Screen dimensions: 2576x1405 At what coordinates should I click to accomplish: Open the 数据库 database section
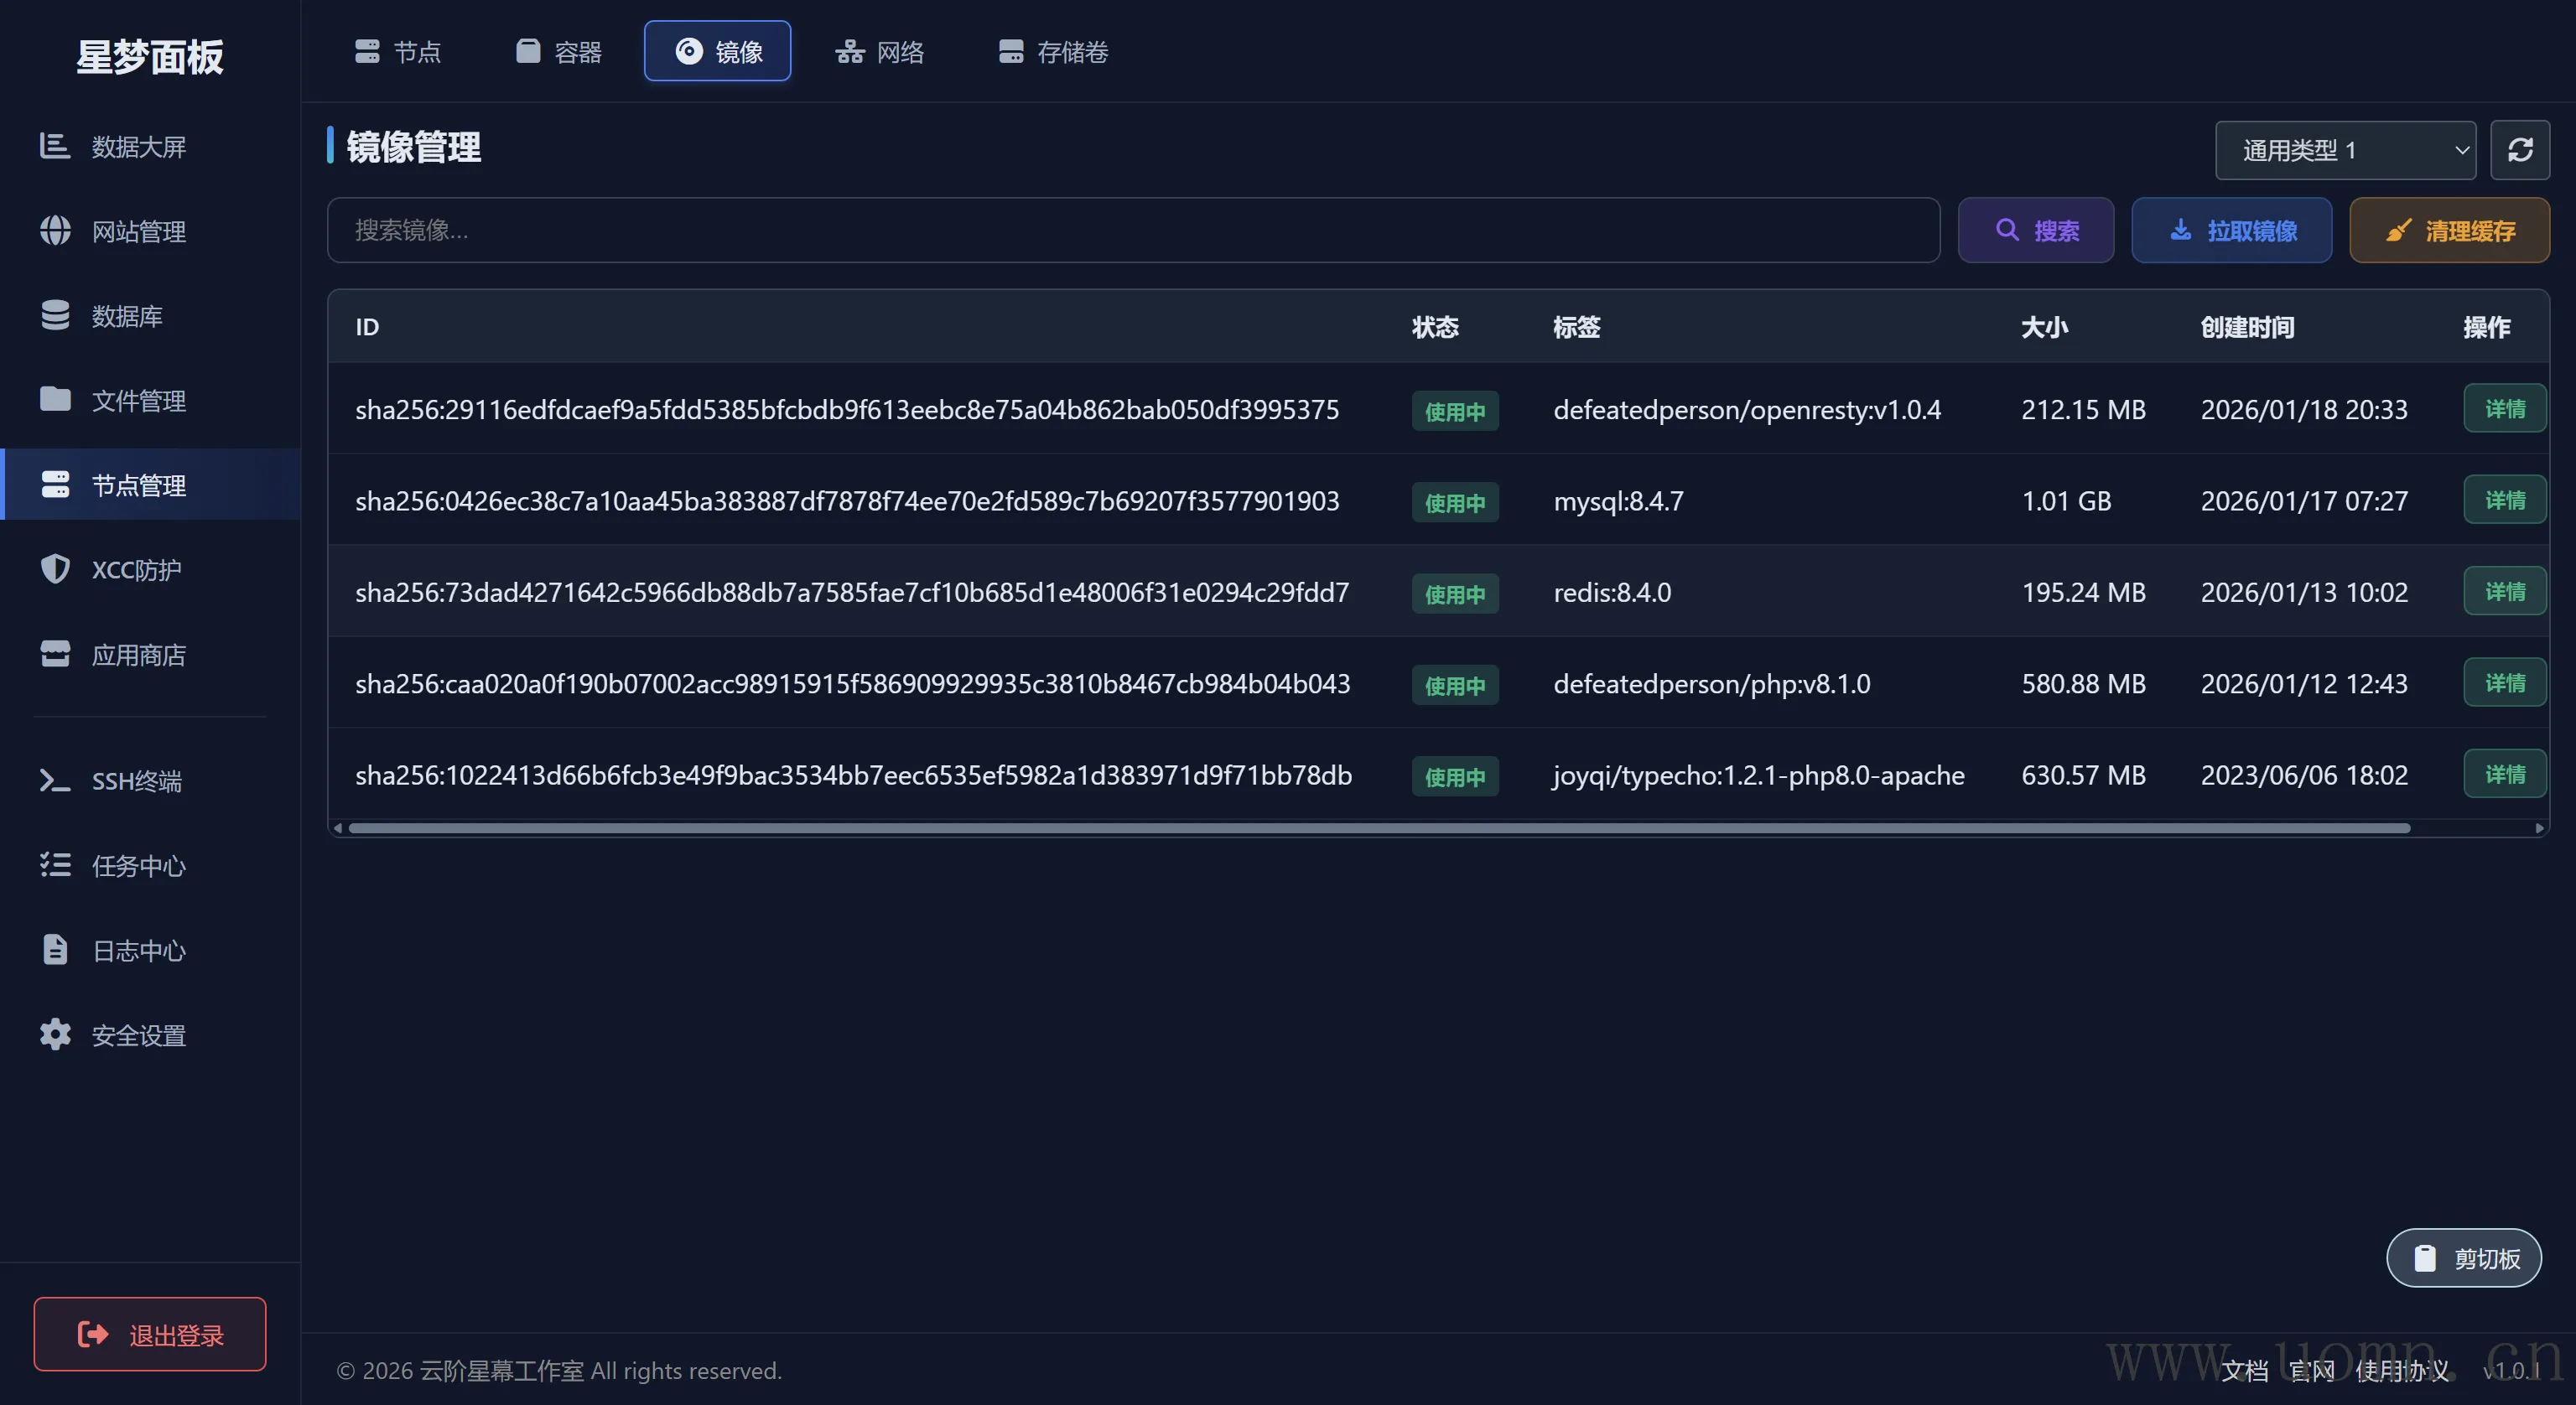coord(126,316)
